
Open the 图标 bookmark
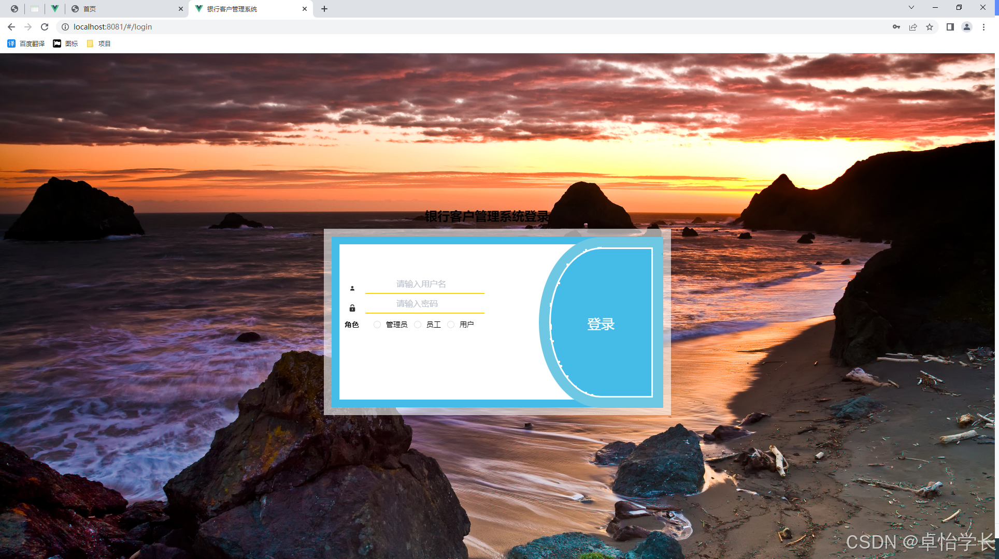(66, 43)
